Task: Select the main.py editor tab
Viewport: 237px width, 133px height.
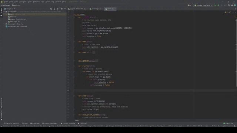Action: coord(110,9)
